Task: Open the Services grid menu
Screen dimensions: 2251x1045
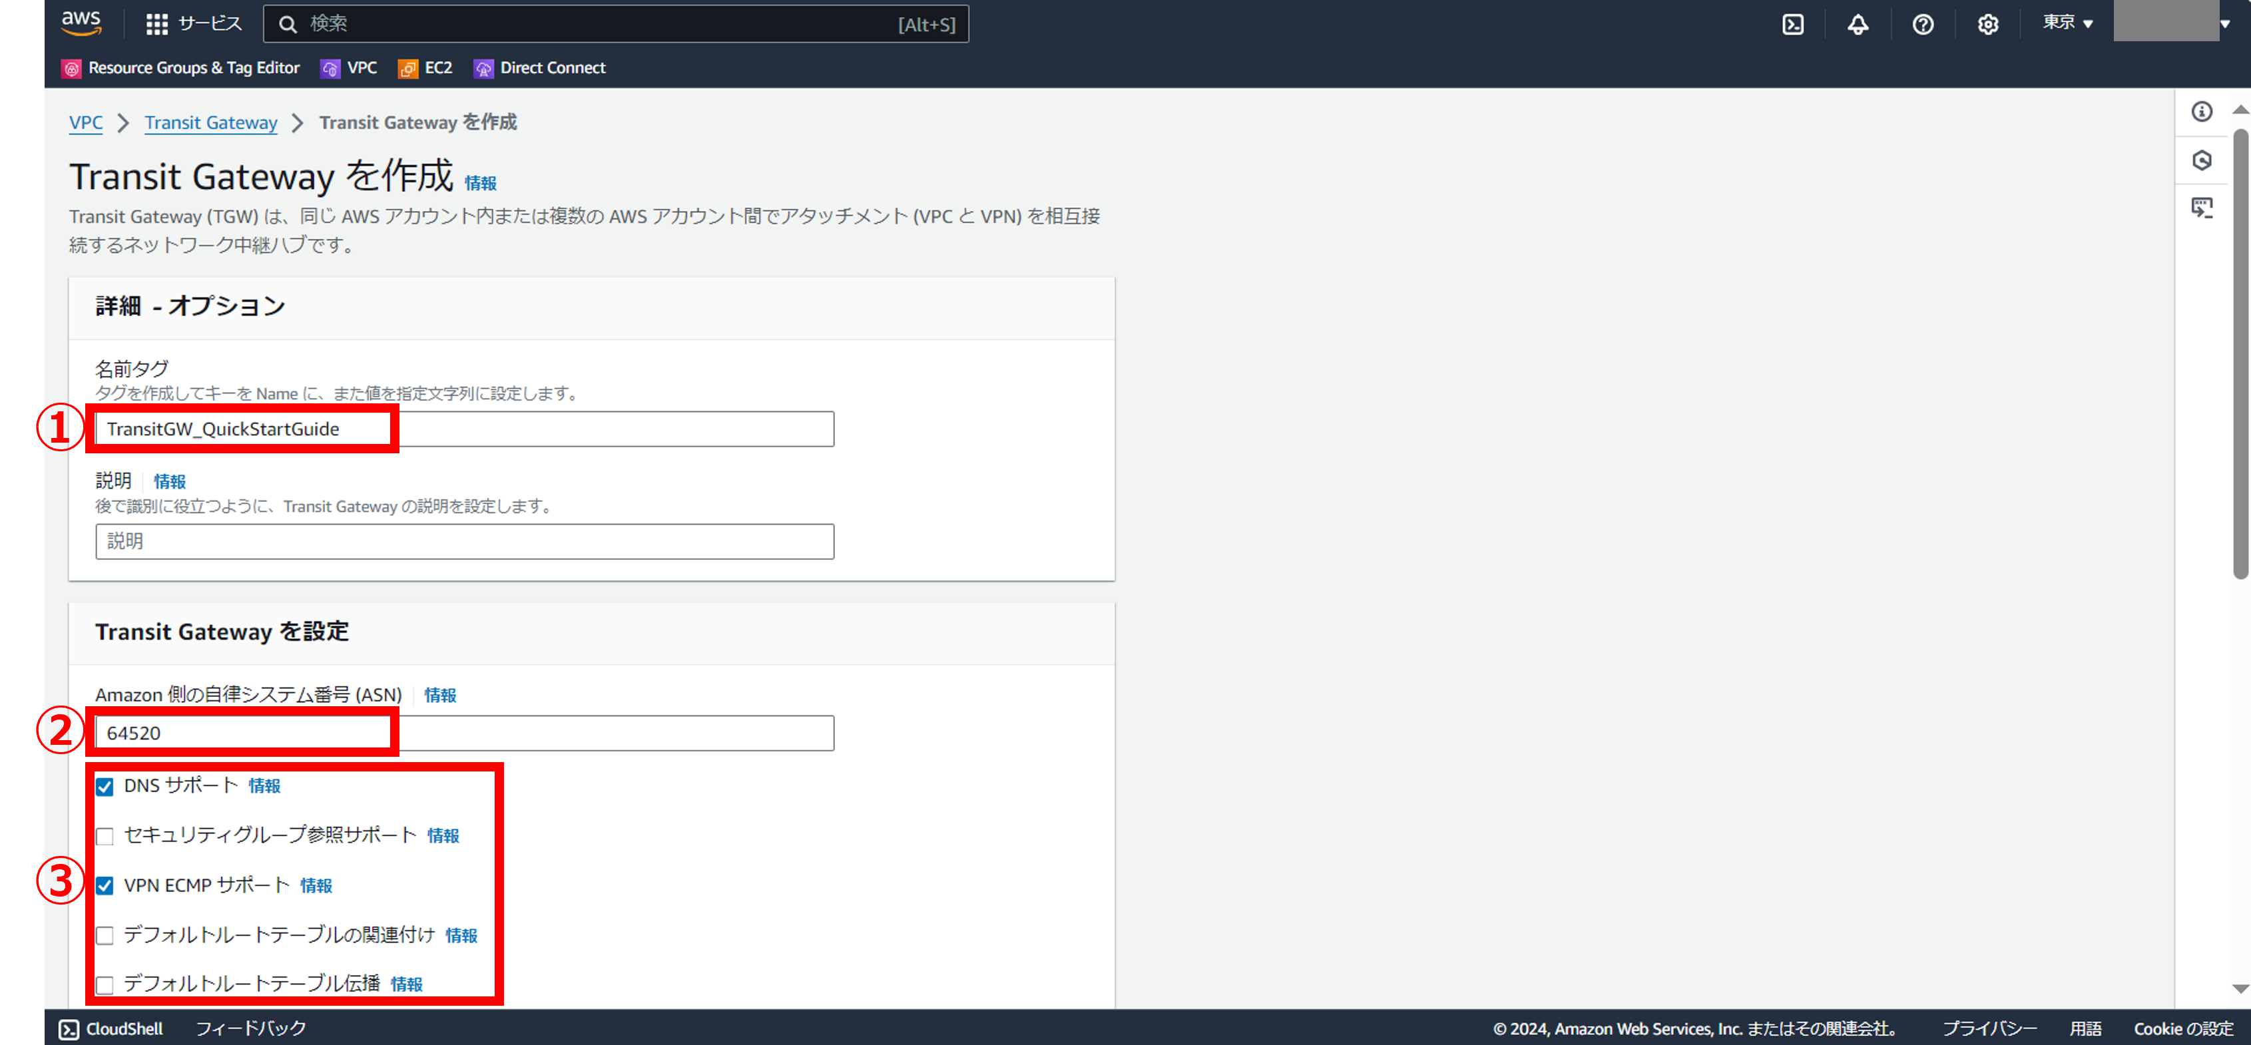Action: (156, 25)
